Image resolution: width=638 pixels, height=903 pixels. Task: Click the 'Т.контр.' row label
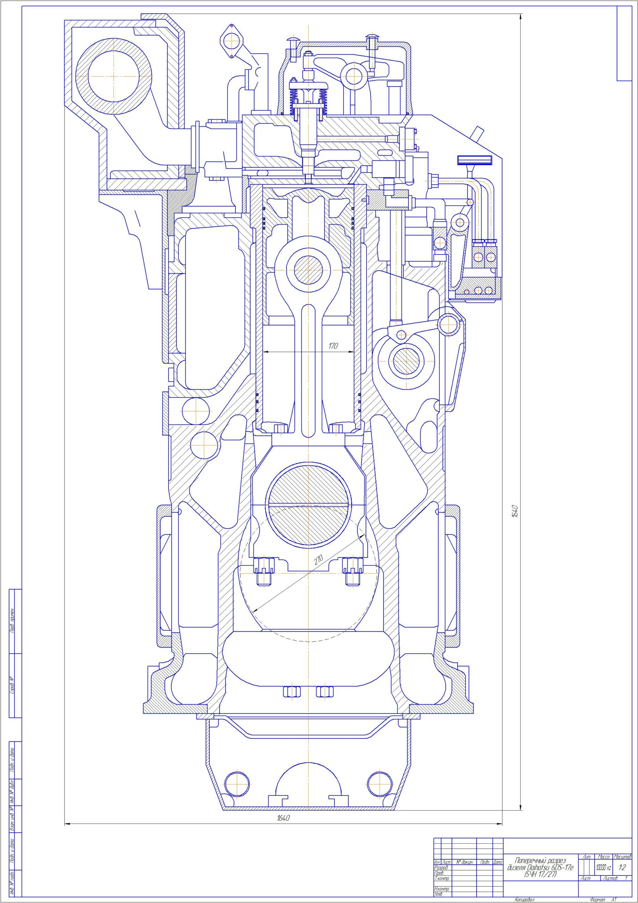click(442, 879)
